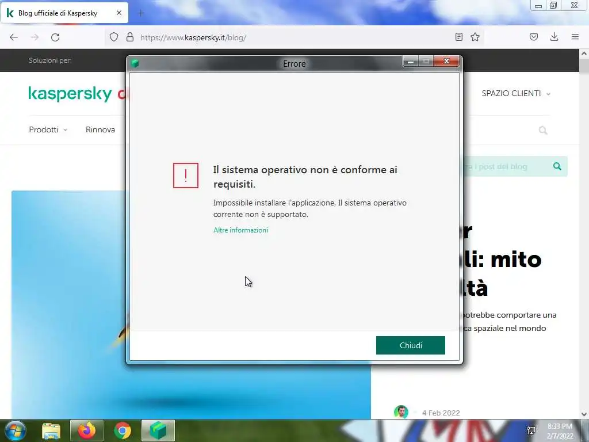Click the page scrollbar down arrow
Image resolution: width=589 pixels, height=442 pixels.
point(584,414)
